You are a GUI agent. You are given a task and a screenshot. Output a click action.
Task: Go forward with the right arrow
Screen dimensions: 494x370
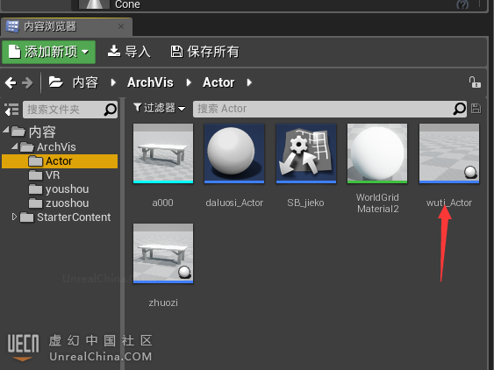click(x=27, y=82)
